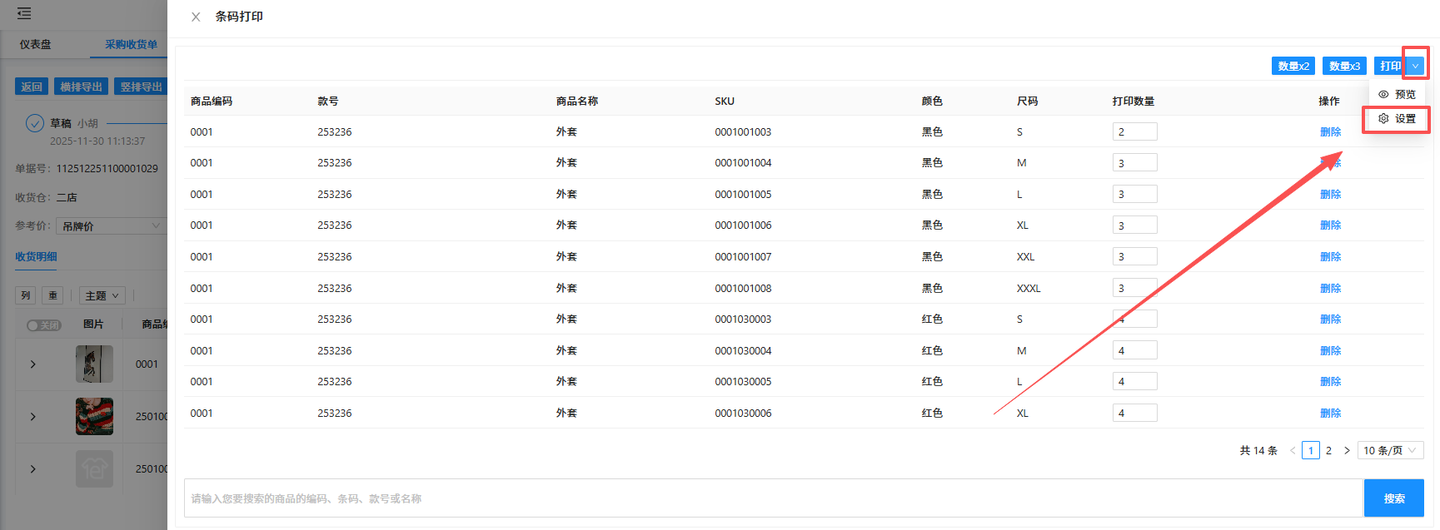The image size is (1440, 530).
Task: Select the 收货明细 tab
Action: click(x=36, y=257)
